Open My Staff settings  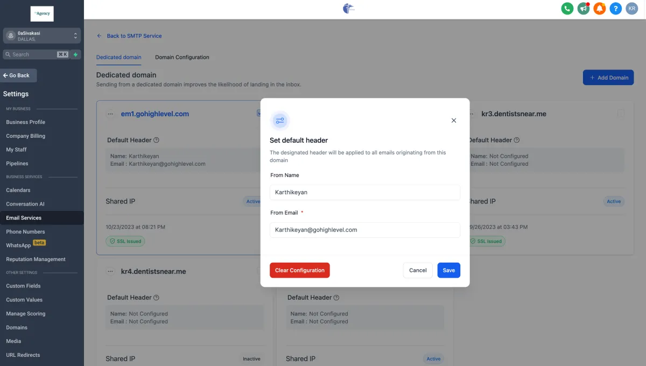tap(16, 150)
